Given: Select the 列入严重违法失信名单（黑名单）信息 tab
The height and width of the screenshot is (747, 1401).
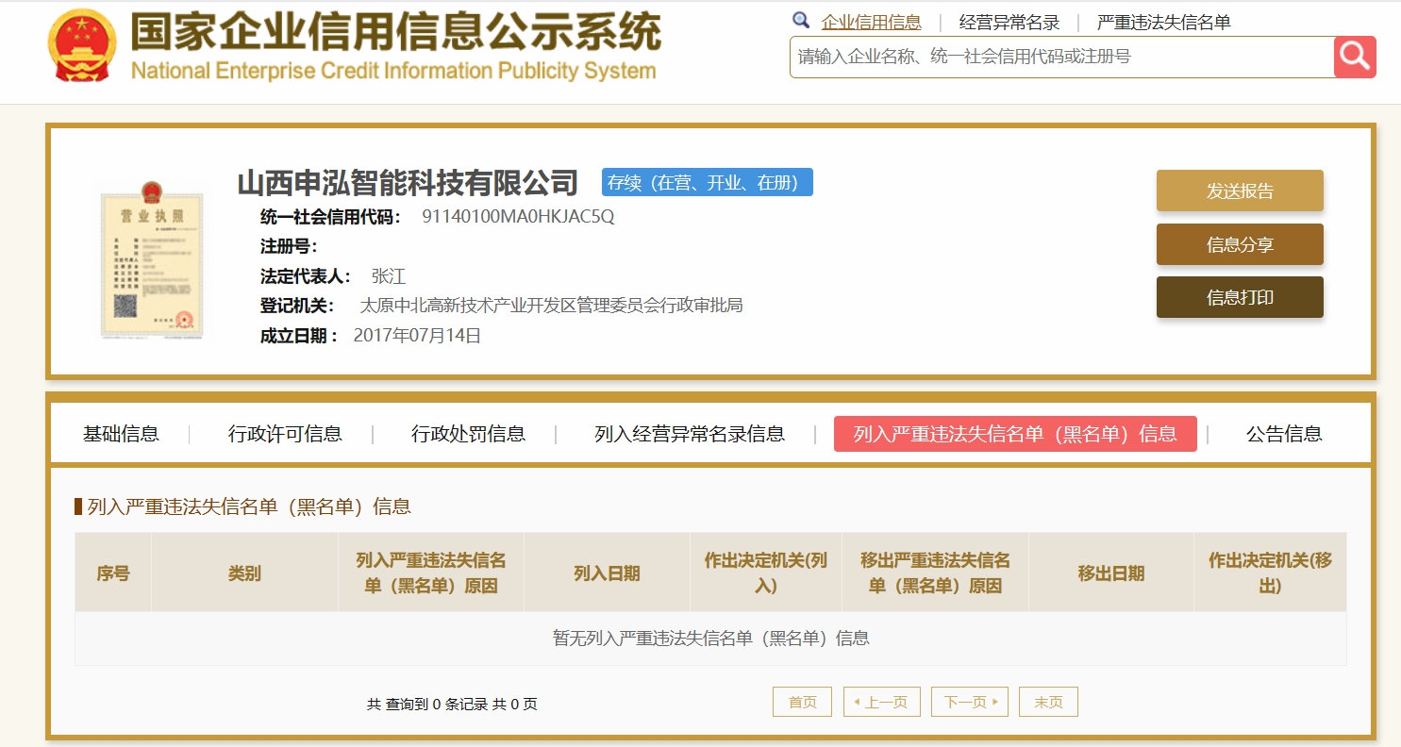Looking at the screenshot, I should (1015, 434).
